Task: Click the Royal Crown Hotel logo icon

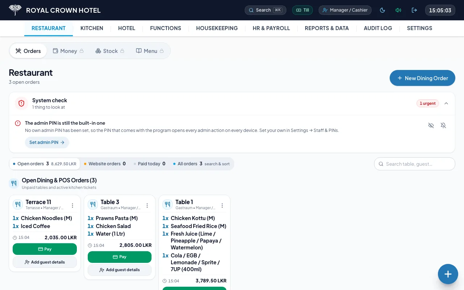Action: pyautogui.click(x=15, y=10)
